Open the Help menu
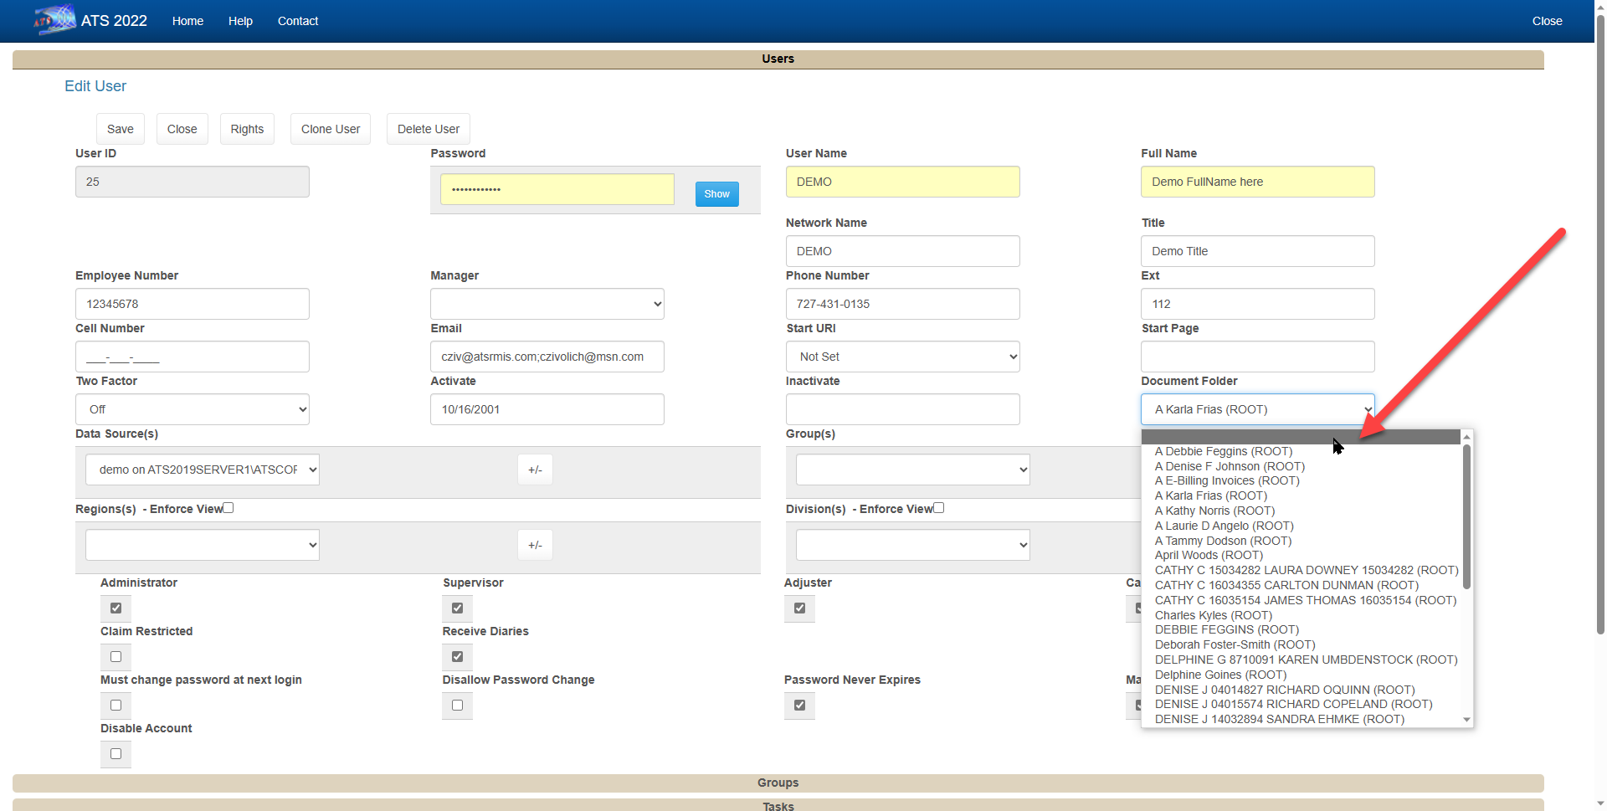 pyautogui.click(x=240, y=21)
